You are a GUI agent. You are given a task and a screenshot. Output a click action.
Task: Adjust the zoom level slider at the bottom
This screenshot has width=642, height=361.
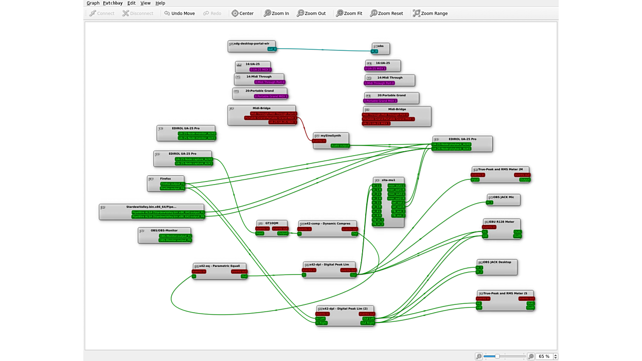point(498,355)
